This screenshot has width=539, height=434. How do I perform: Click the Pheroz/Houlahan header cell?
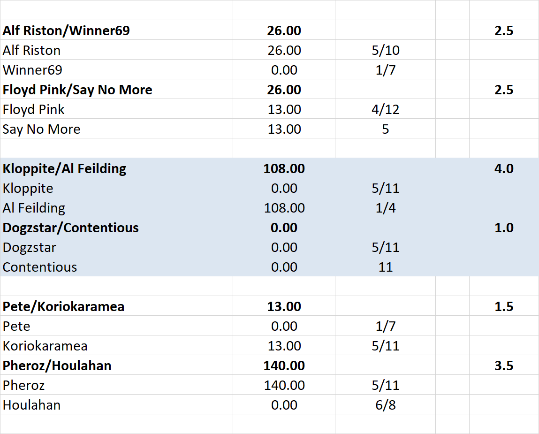(57, 366)
